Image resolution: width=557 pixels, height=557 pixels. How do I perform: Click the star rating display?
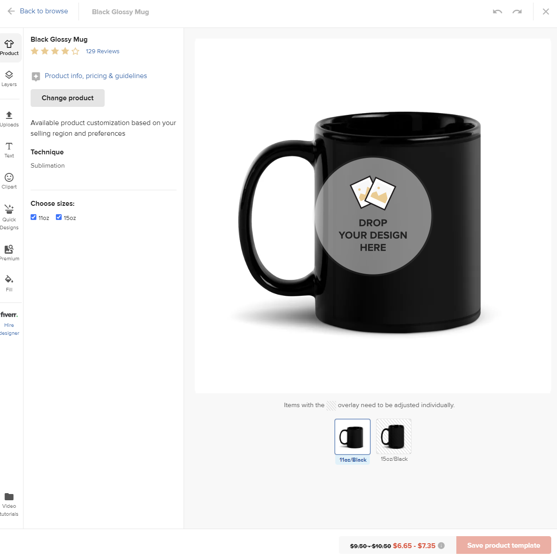(55, 51)
